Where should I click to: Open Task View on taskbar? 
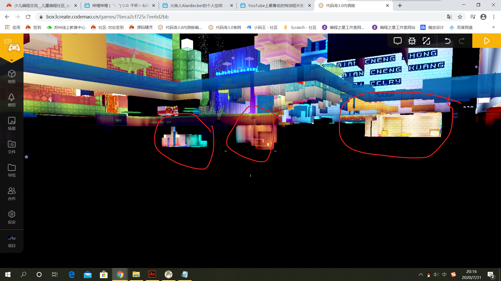coord(55,274)
